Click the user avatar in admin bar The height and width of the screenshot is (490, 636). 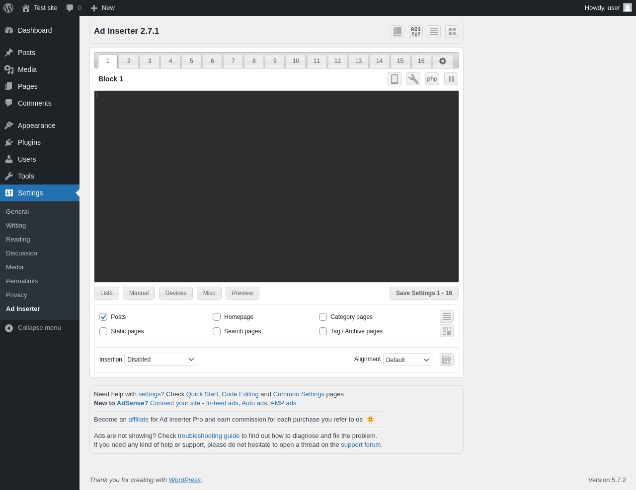[628, 7]
